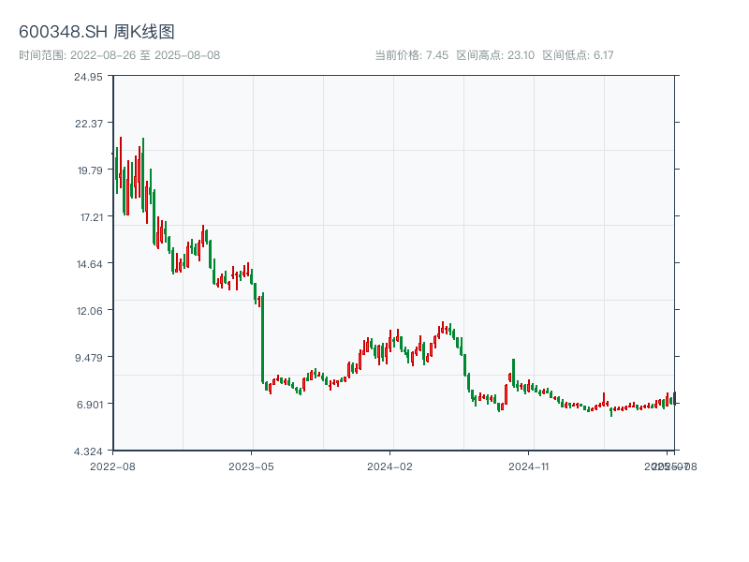Click the 当前价格 7.45 label
The height and width of the screenshot is (562, 749).
411,55
